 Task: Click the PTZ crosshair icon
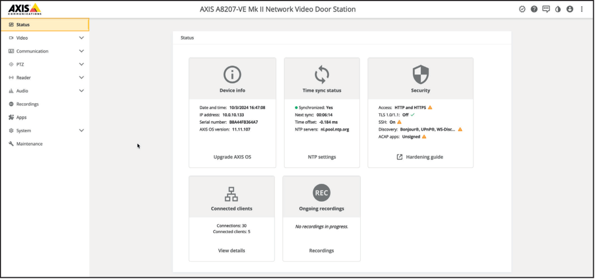click(x=11, y=64)
